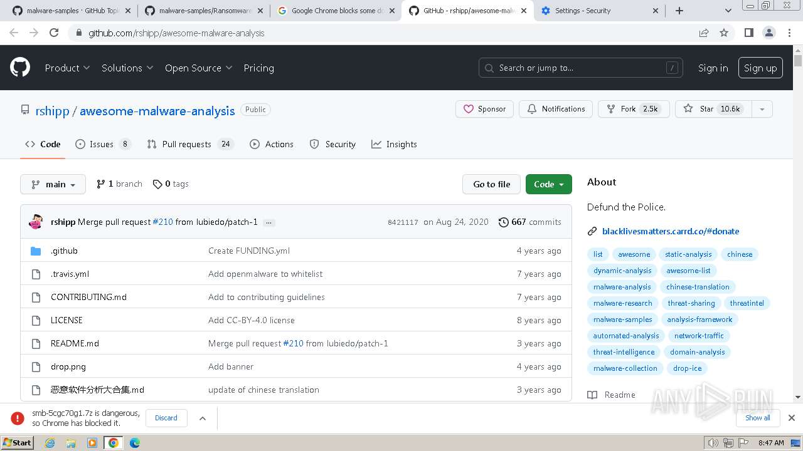Viewport: 803px width, 451px height.
Task: Expand commit message ellipsis
Action: tap(269, 222)
